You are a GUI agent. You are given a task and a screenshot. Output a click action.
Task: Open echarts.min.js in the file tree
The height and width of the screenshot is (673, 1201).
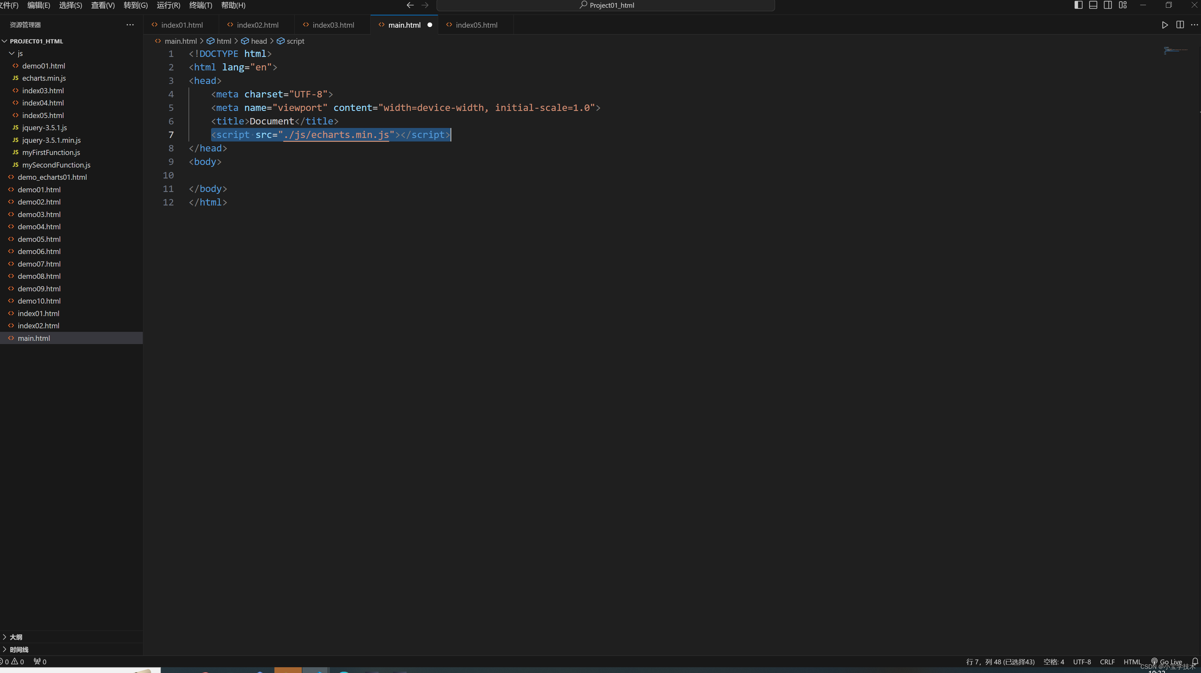(44, 78)
